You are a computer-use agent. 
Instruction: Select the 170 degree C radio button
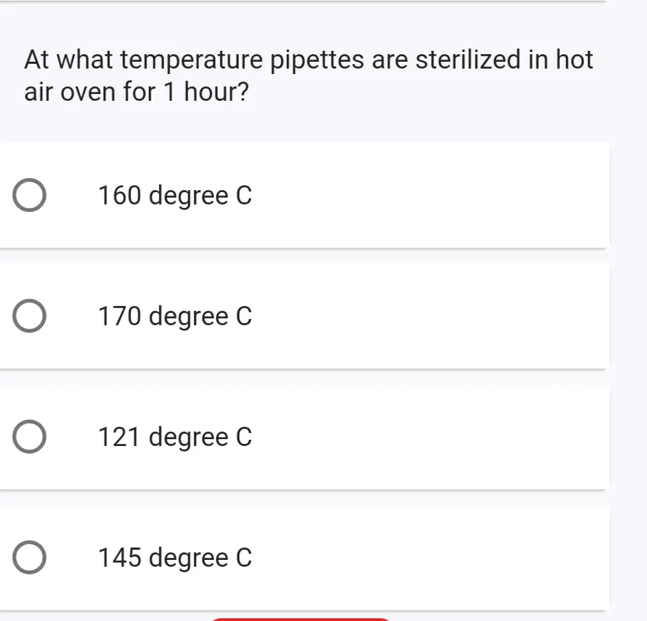coord(30,316)
